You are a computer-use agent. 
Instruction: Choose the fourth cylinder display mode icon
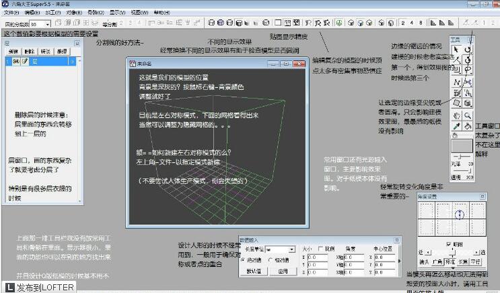[x=238, y=23]
